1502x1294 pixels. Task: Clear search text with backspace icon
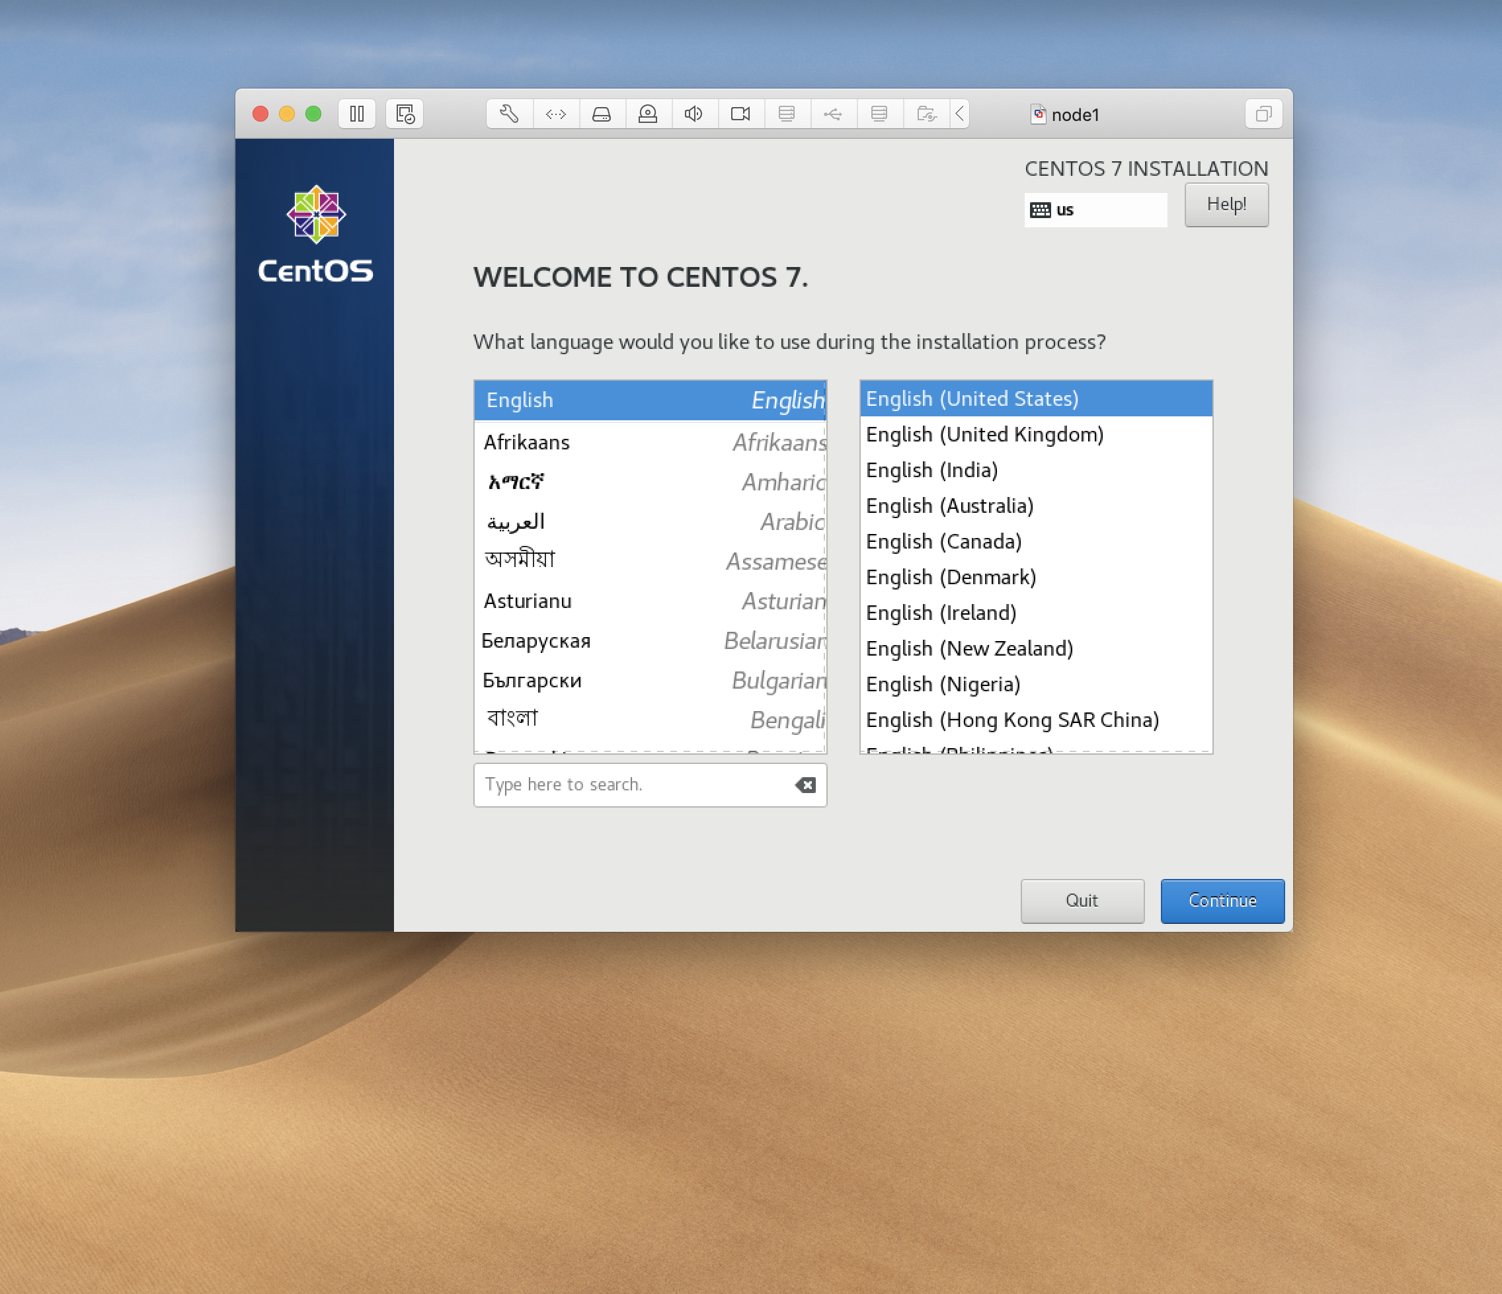[x=805, y=784]
